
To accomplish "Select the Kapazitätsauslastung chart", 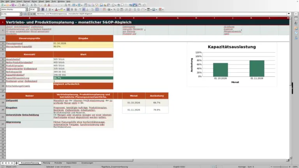I will click(232, 65).
